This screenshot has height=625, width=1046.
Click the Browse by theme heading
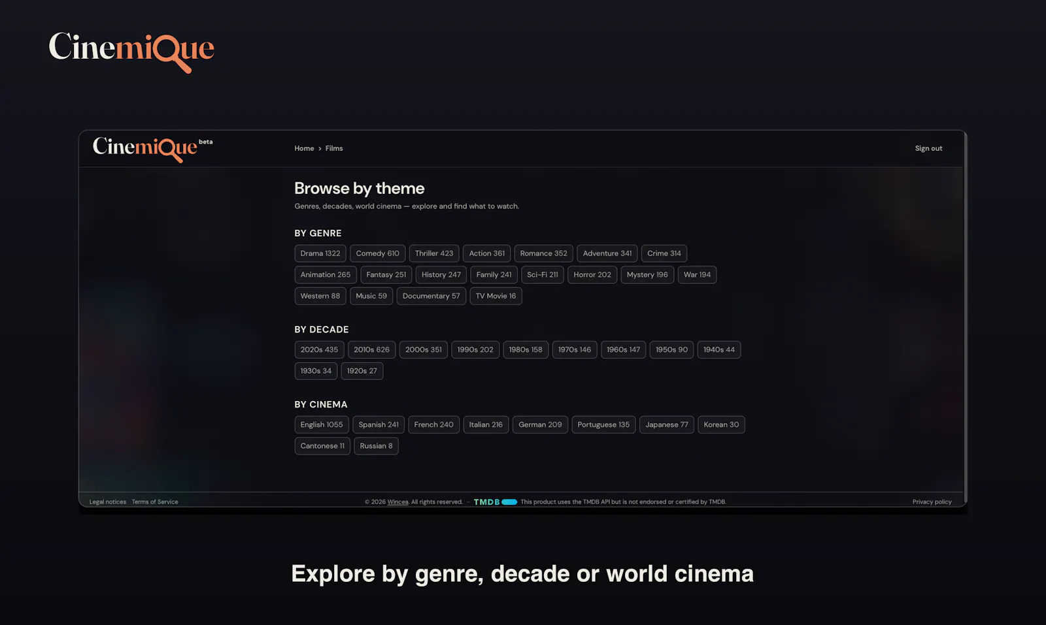coord(360,189)
